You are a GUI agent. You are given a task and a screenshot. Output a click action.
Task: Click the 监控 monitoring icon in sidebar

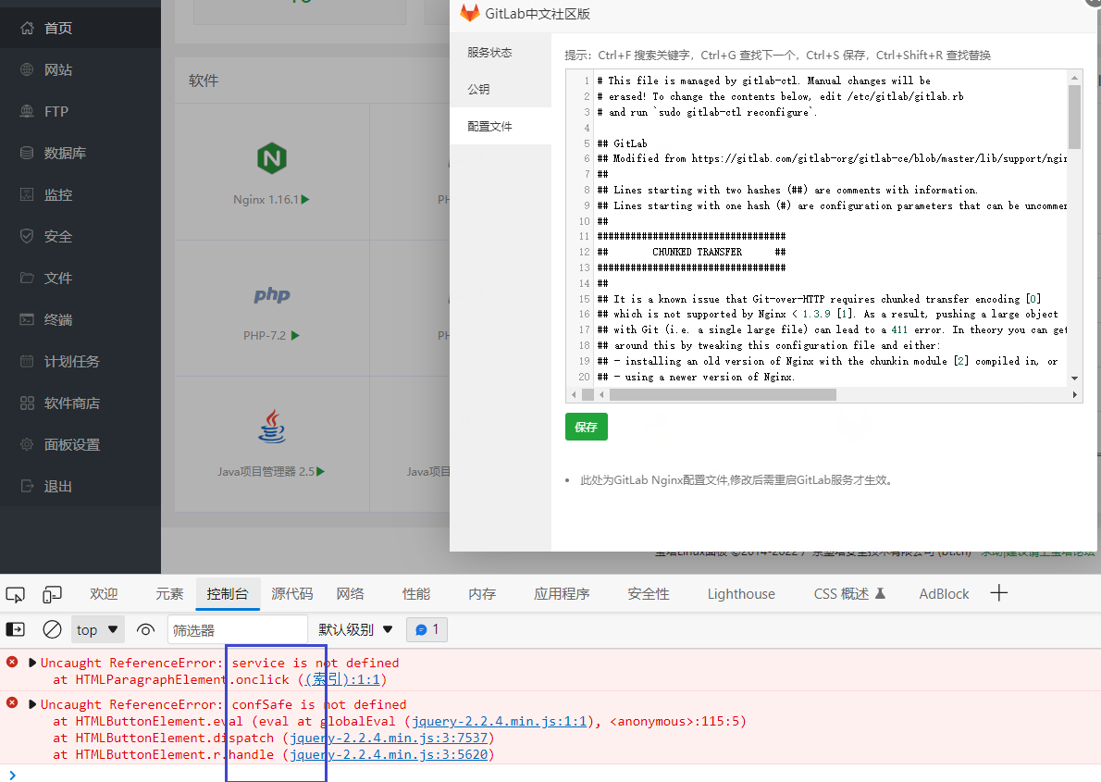tap(27, 194)
